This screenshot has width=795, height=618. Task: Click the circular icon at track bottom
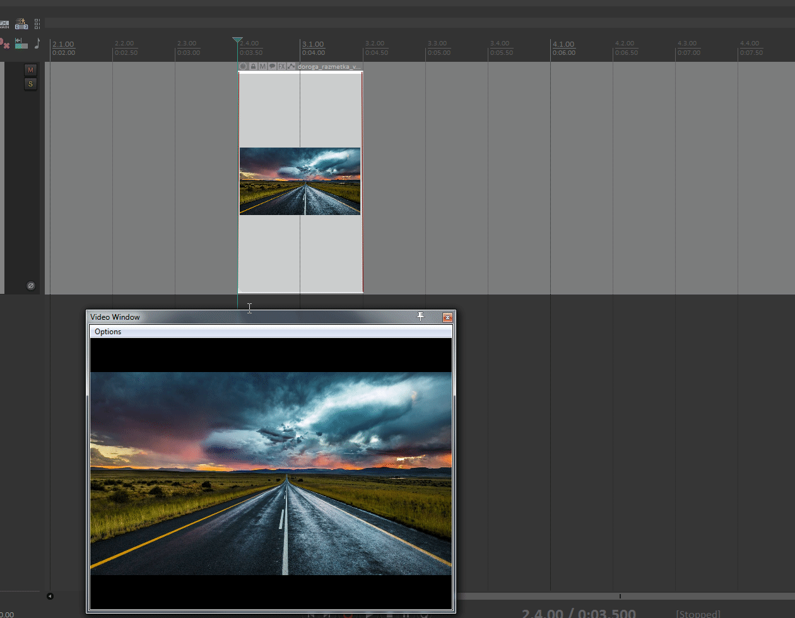pos(30,286)
